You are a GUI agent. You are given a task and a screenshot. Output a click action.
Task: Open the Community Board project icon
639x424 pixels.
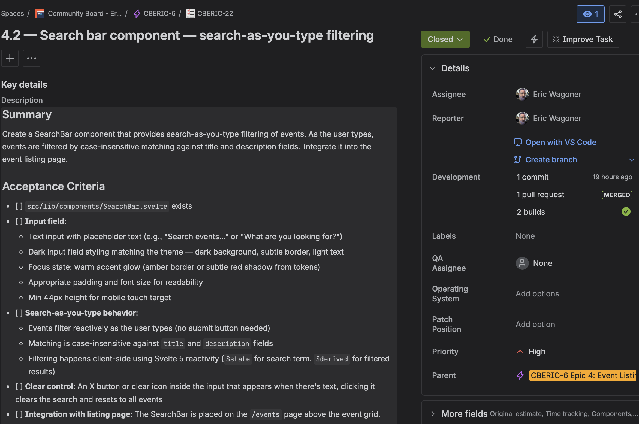click(39, 13)
